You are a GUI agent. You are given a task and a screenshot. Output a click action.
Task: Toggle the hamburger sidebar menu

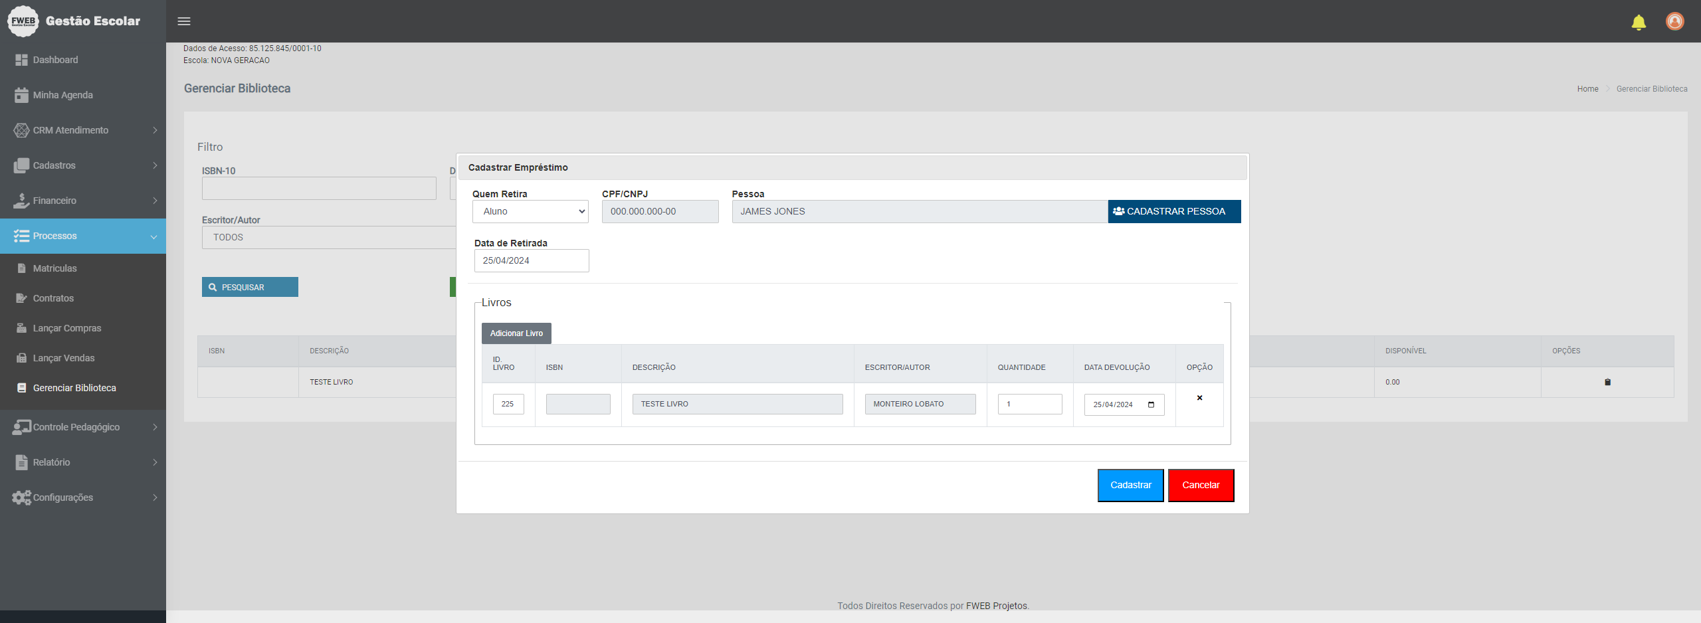coord(184,21)
